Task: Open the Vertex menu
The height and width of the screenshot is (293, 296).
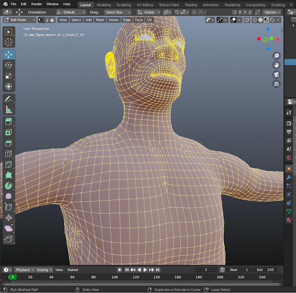Action: click(113, 20)
